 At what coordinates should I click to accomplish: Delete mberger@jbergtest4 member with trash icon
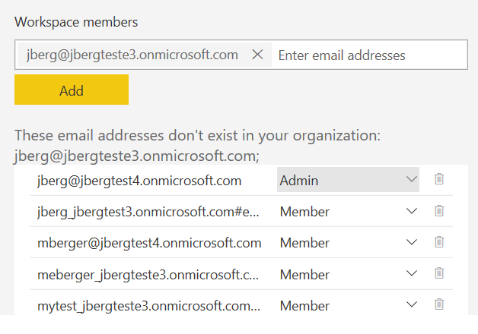(439, 242)
